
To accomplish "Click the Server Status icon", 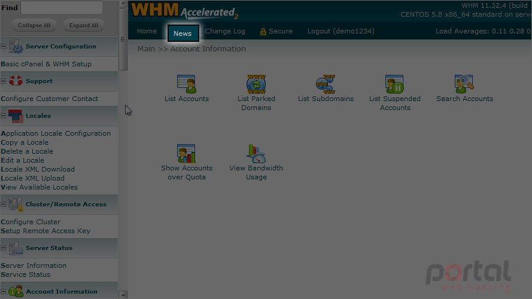I will click(x=16, y=248).
